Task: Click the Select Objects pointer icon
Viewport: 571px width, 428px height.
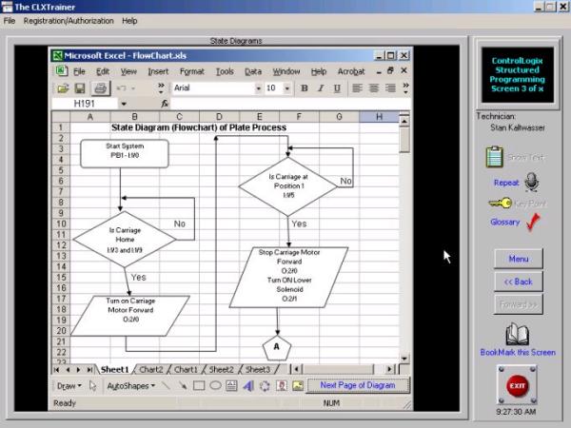Action: pos(93,386)
